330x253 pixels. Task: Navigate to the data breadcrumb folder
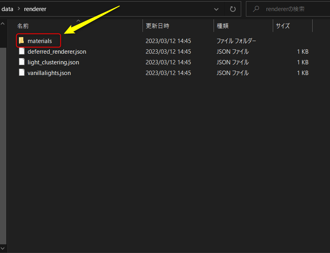(x=7, y=9)
